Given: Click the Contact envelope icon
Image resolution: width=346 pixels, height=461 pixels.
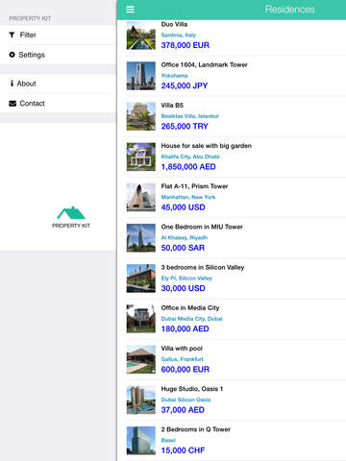Looking at the screenshot, I should pos(12,104).
